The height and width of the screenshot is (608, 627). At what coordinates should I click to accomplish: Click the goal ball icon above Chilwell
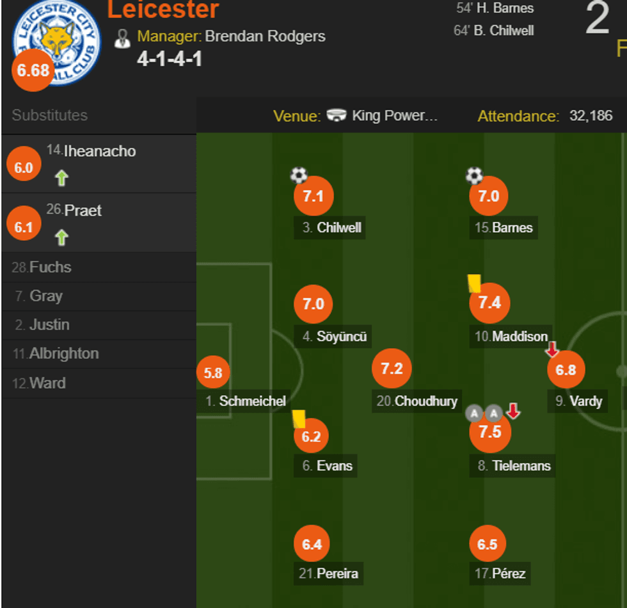299,175
